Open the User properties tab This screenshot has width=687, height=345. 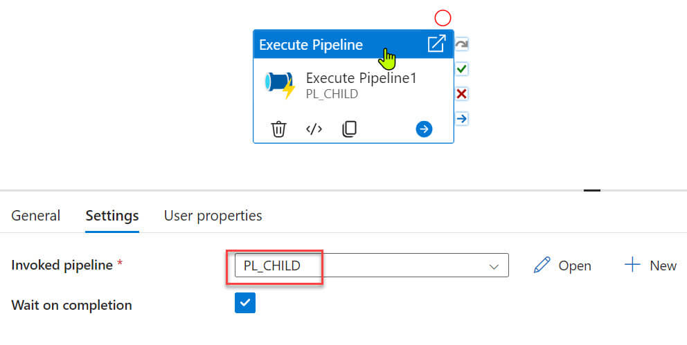pyautogui.click(x=213, y=216)
